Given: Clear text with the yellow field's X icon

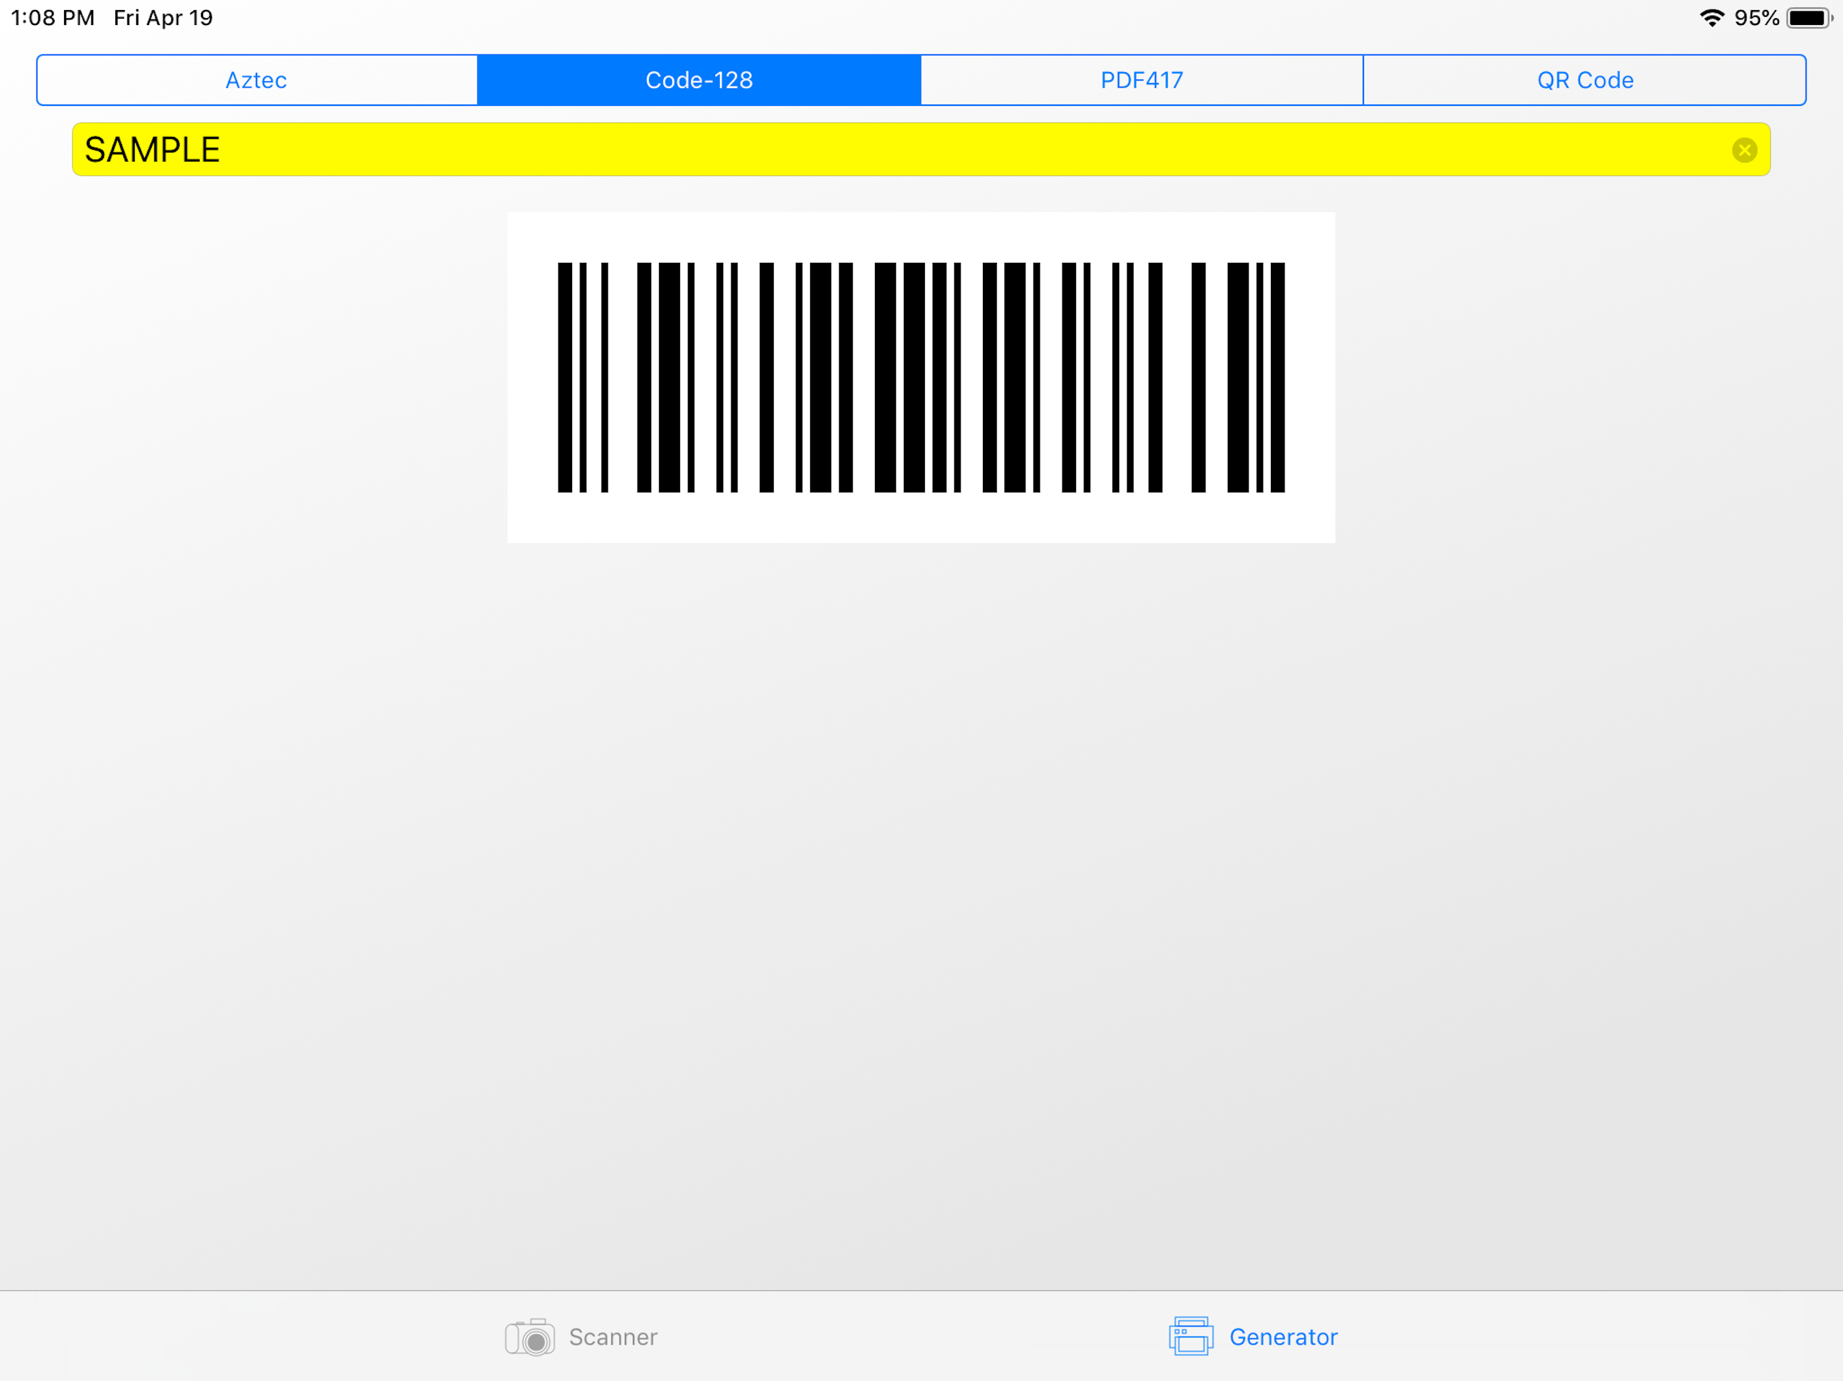Looking at the screenshot, I should (1744, 150).
